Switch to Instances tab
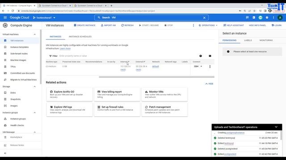Screen dimensions: 286x160 (55, 36)
